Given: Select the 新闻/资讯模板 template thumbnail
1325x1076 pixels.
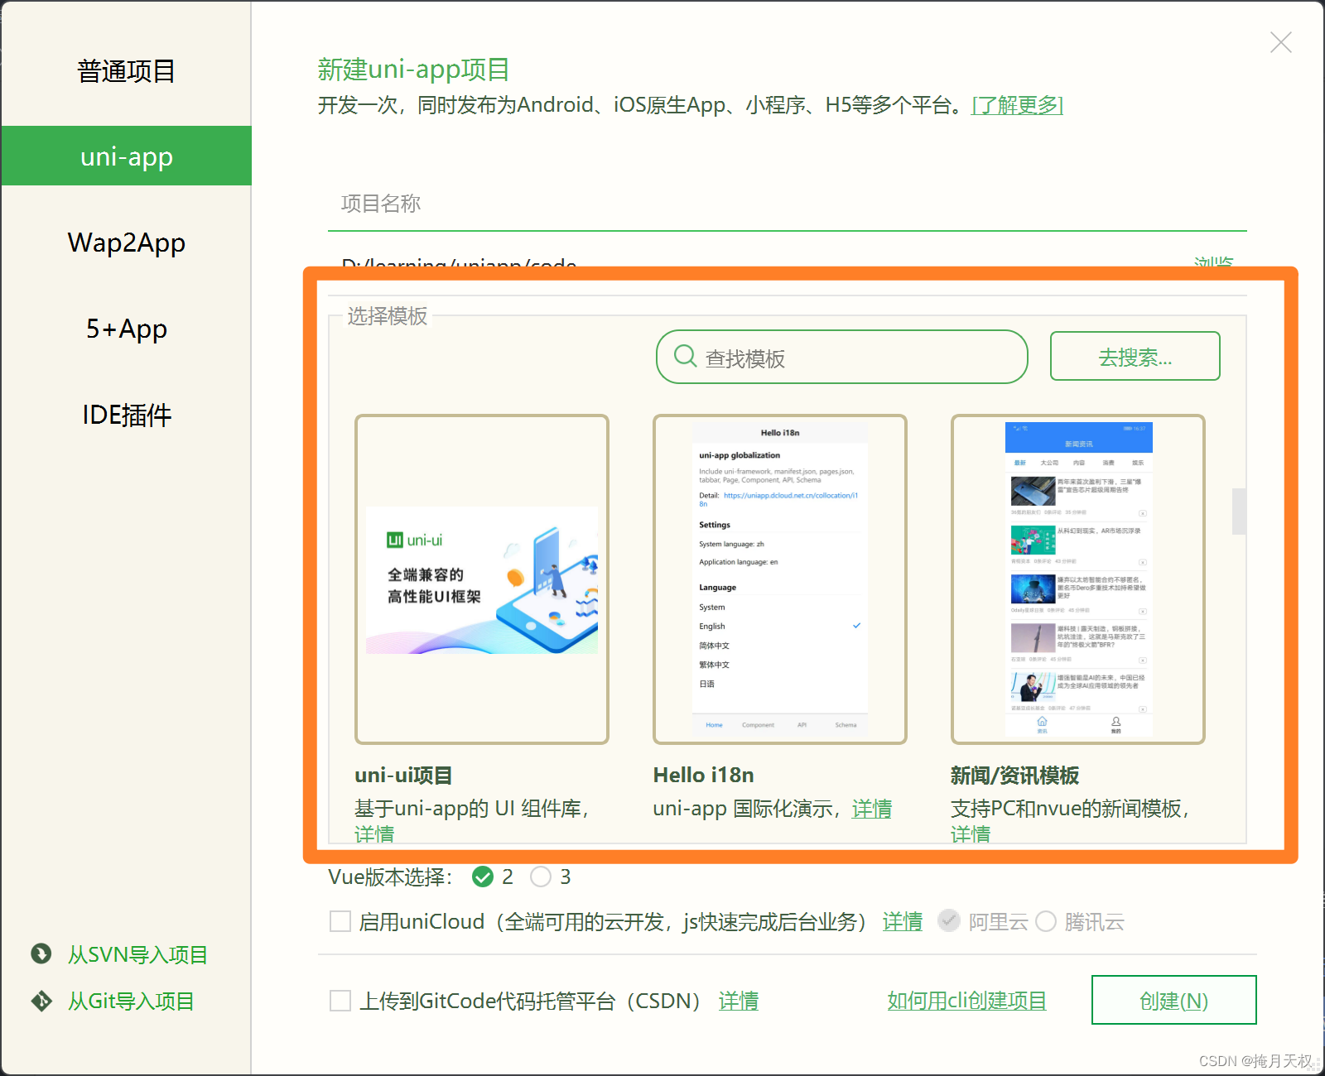Looking at the screenshot, I should click(1078, 579).
